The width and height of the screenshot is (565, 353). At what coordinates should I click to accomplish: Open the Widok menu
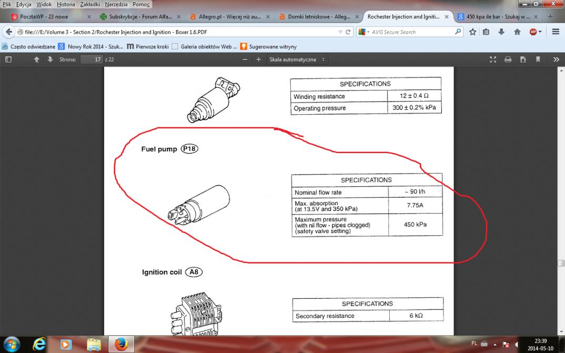44,4
